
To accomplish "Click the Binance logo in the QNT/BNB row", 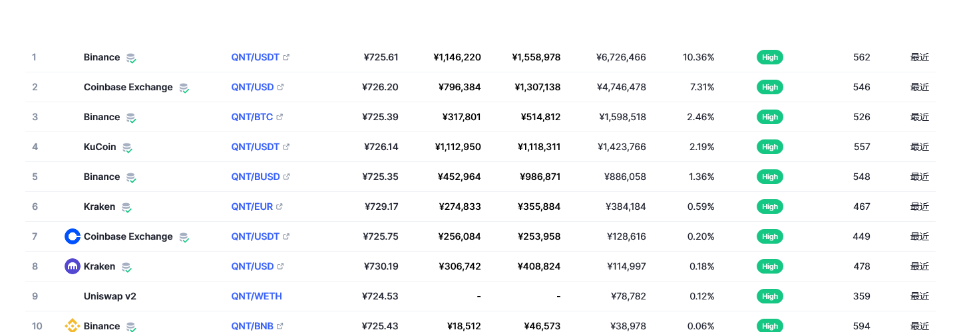I will click(x=73, y=326).
